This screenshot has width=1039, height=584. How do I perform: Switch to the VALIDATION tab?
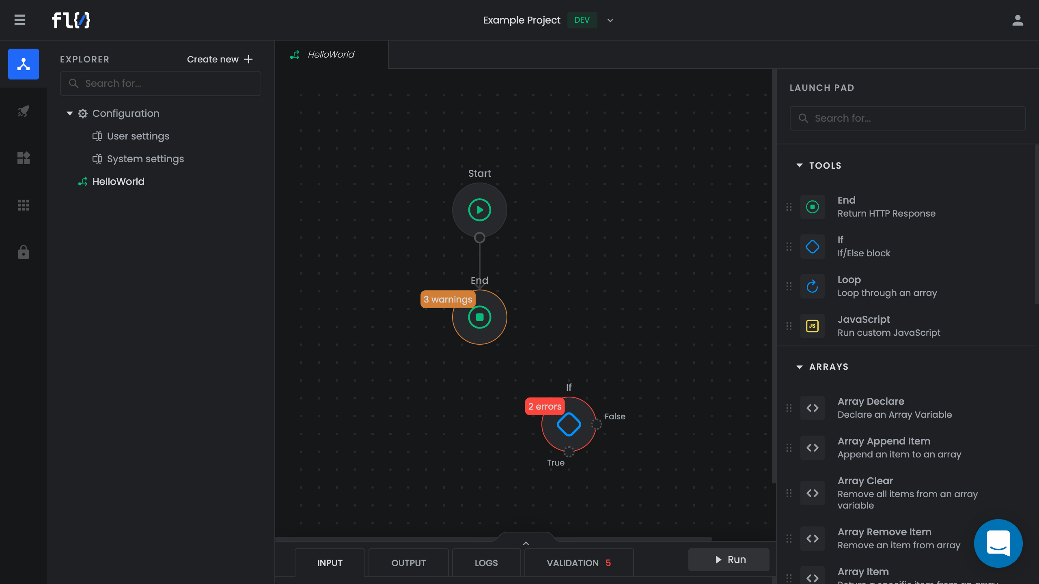[578, 563]
